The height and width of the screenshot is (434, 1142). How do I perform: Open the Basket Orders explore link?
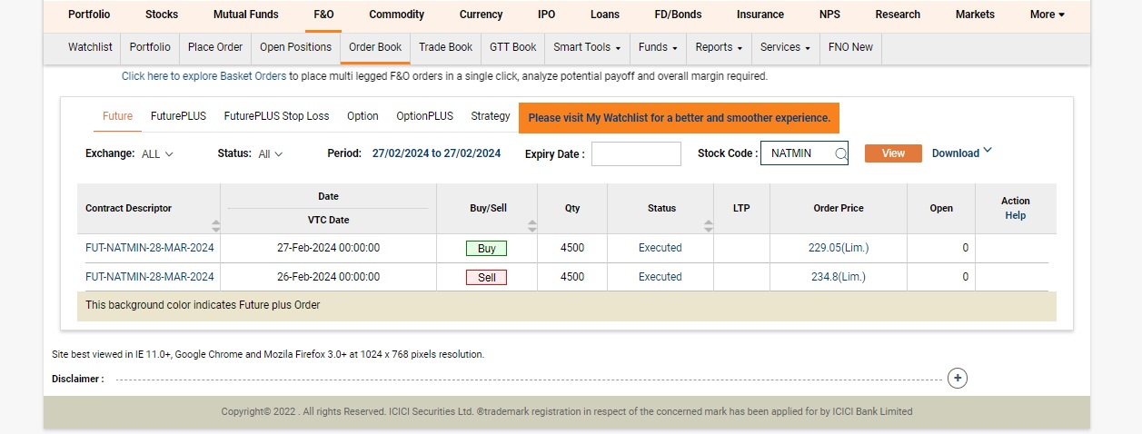click(204, 76)
